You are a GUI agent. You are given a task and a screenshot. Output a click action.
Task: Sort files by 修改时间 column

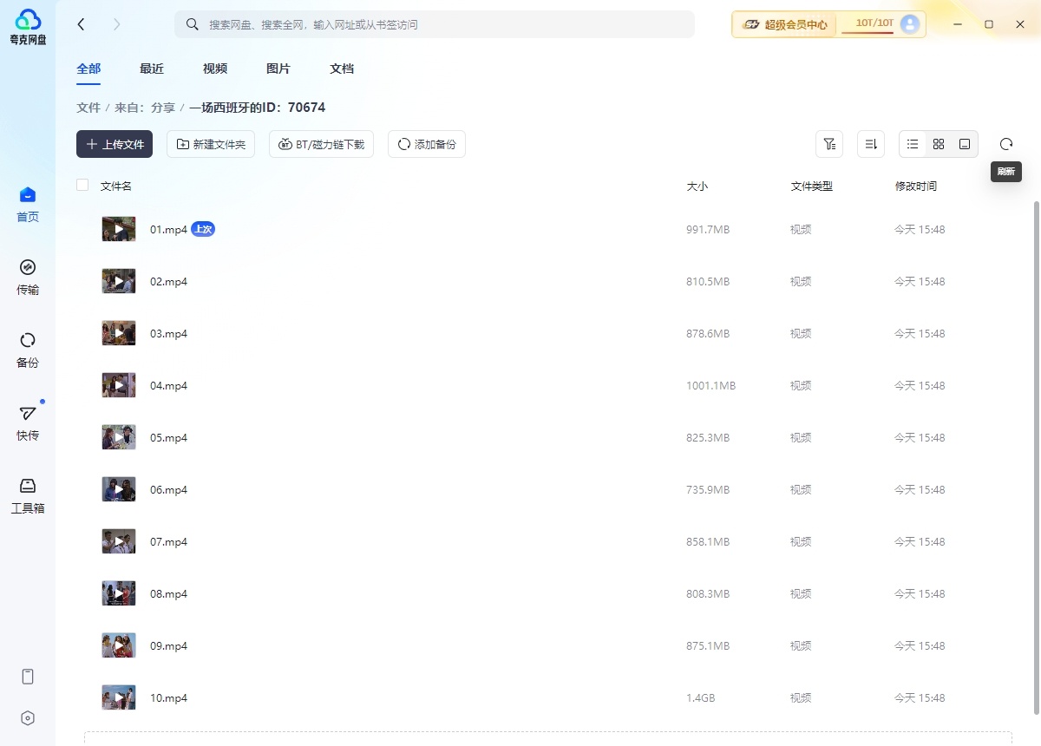click(x=916, y=185)
